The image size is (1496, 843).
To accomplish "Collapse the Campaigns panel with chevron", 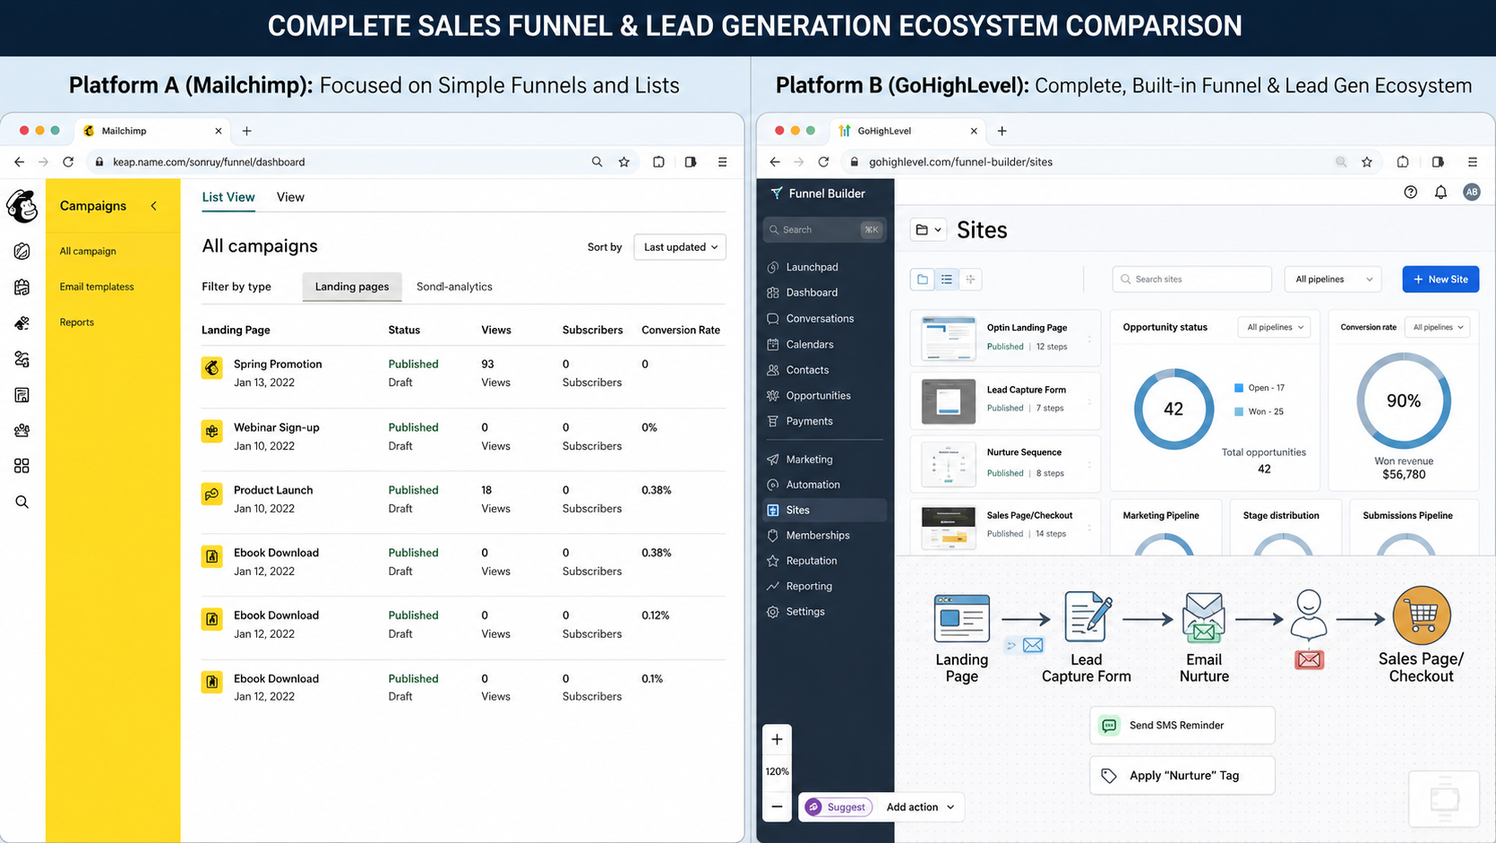I will pos(154,206).
